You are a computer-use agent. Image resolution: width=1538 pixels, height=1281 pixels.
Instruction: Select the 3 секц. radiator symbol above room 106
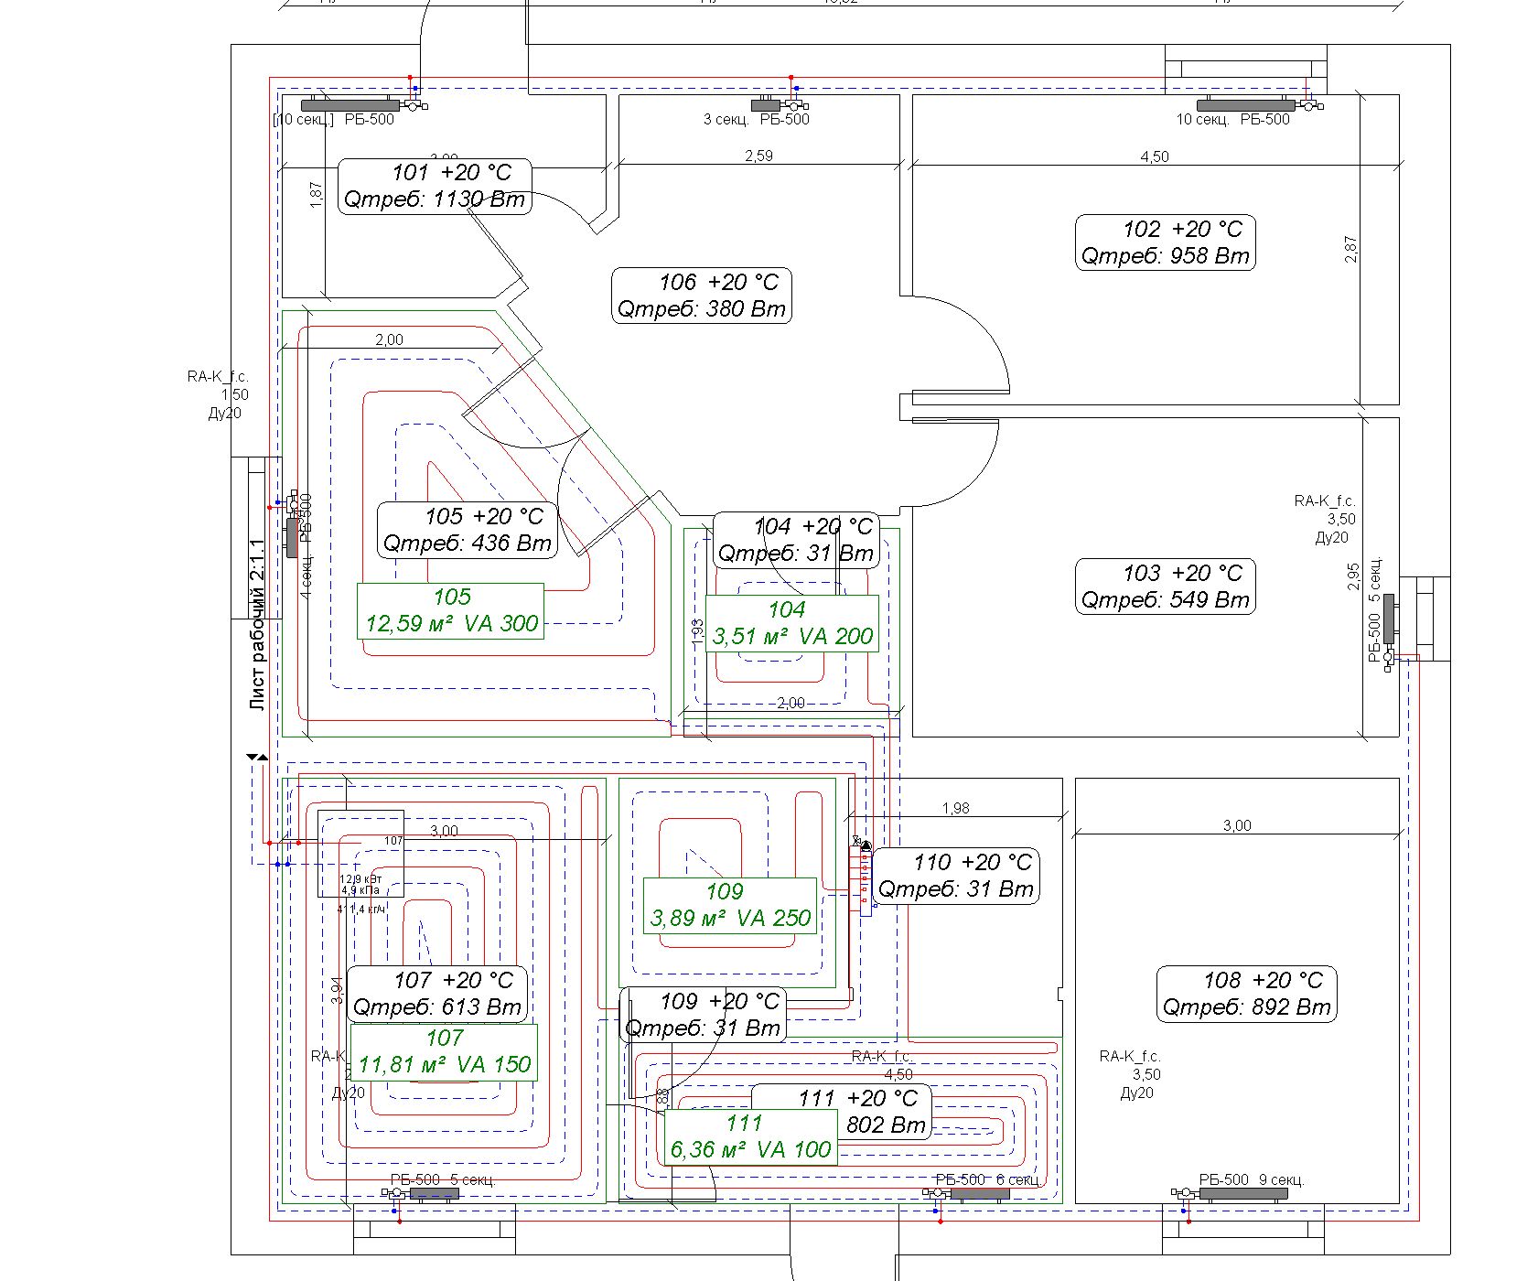click(766, 106)
